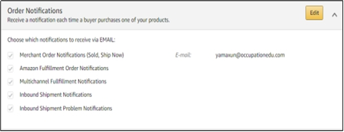Toggle Amazon Fulfillment Order Notifications checkbox
This screenshot has width=344, height=132.
tap(10, 69)
